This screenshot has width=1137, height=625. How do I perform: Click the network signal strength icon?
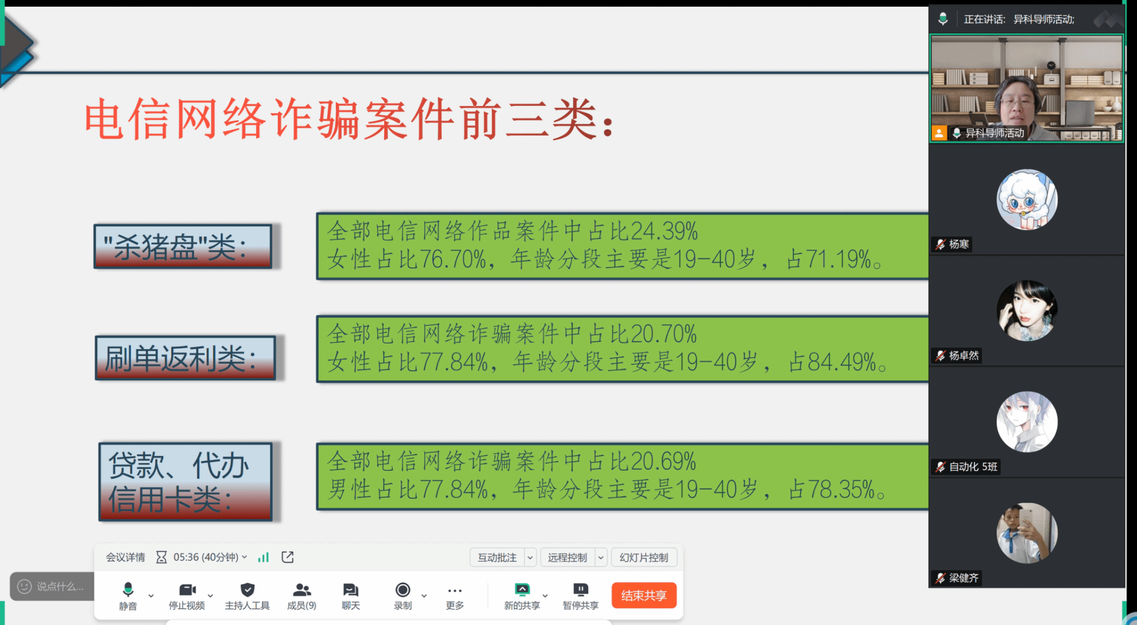click(263, 557)
